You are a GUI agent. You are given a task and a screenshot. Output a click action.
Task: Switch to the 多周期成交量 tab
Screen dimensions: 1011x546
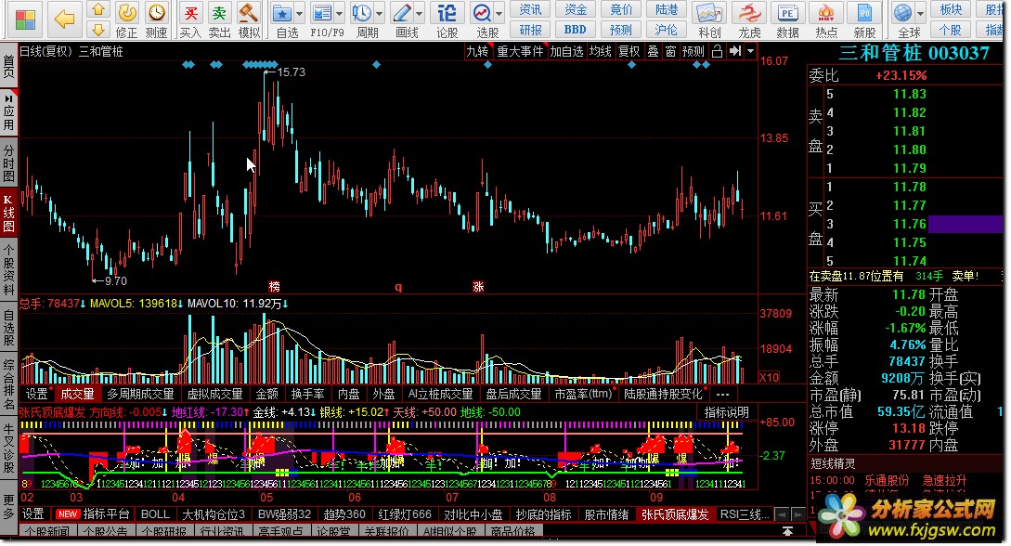click(140, 394)
